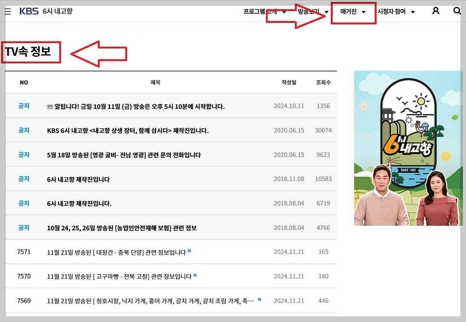Open the user account icon

point(435,11)
